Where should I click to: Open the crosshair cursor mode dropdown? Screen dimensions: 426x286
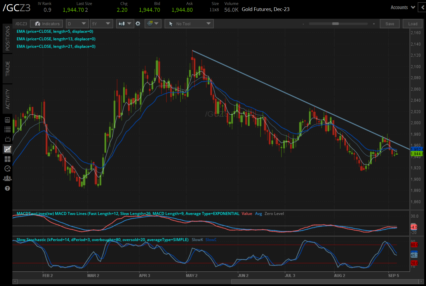(153, 24)
